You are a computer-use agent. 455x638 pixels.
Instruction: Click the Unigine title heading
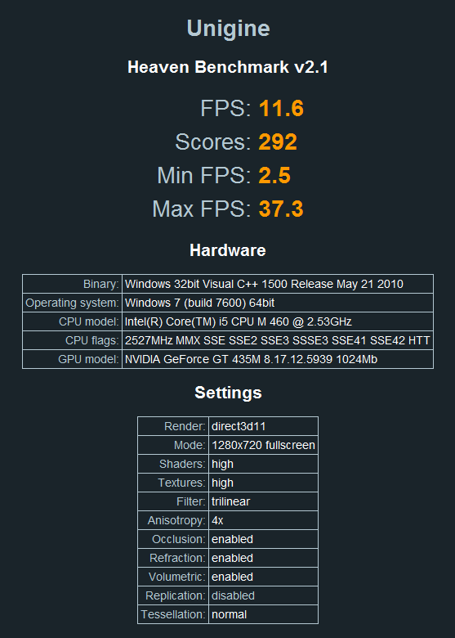pos(228,29)
